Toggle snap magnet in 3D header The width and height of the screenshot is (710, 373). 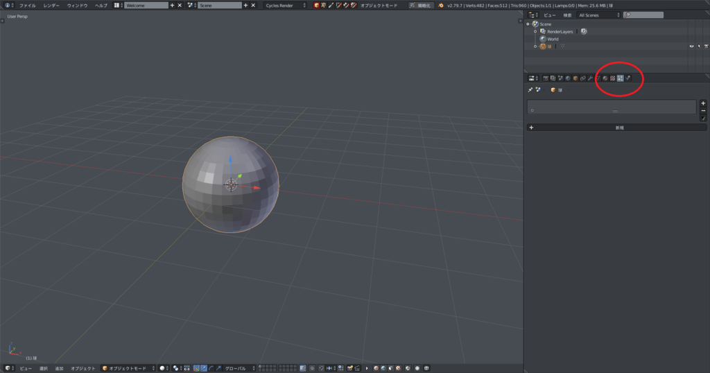tap(321, 368)
